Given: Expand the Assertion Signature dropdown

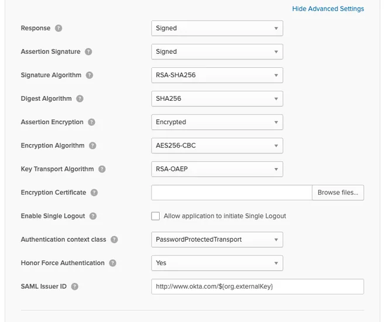Looking at the screenshot, I should pyautogui.click(x=217, y=52).
